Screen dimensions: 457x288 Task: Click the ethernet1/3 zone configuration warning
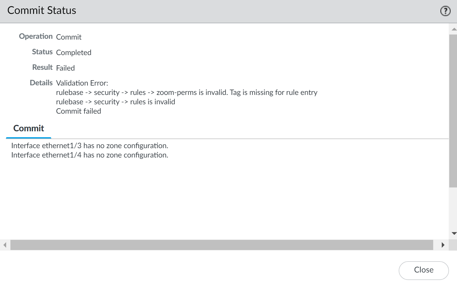tap(90, 145)
